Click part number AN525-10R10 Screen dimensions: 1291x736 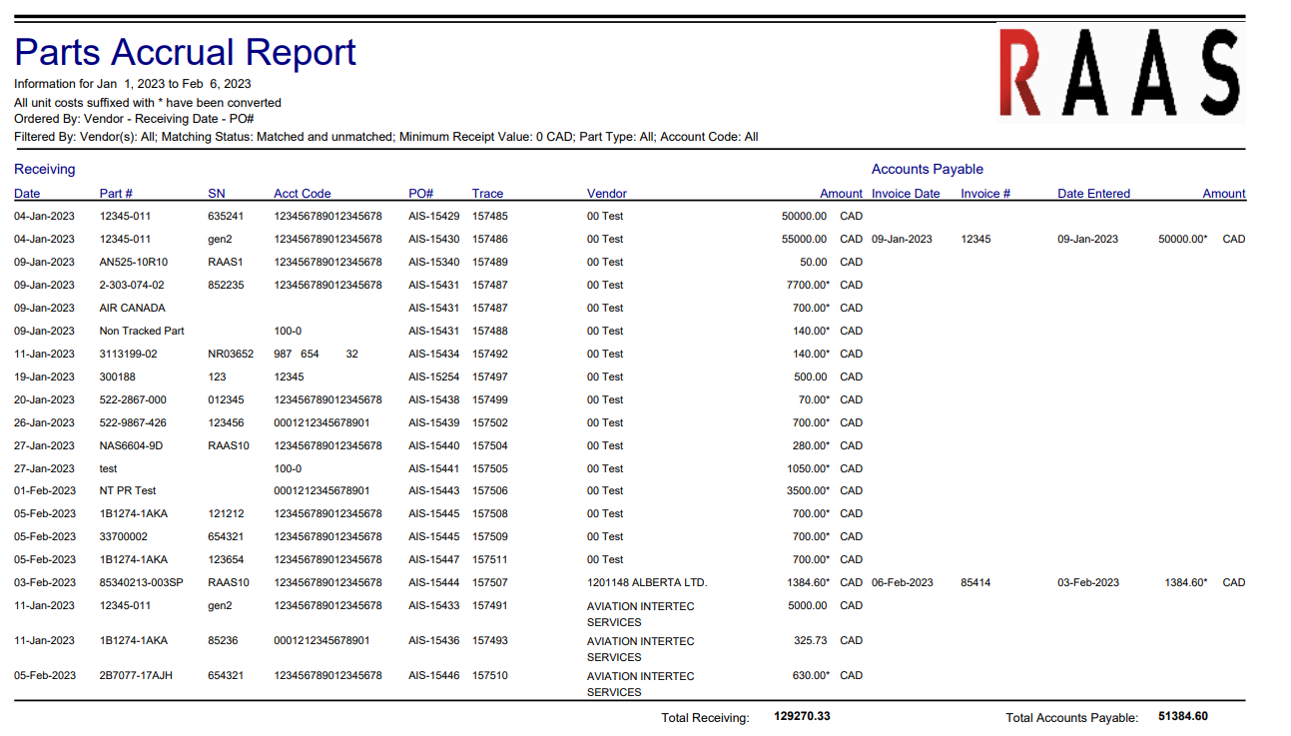point(134,262)
